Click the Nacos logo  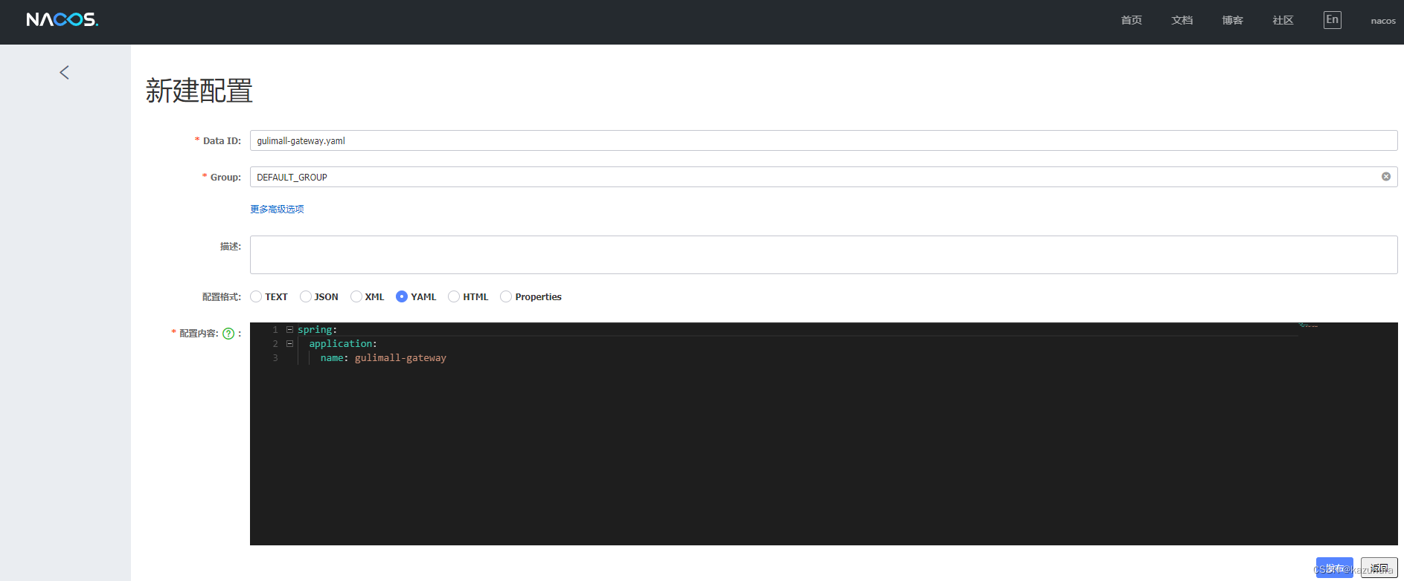click(x=62, y=20)
